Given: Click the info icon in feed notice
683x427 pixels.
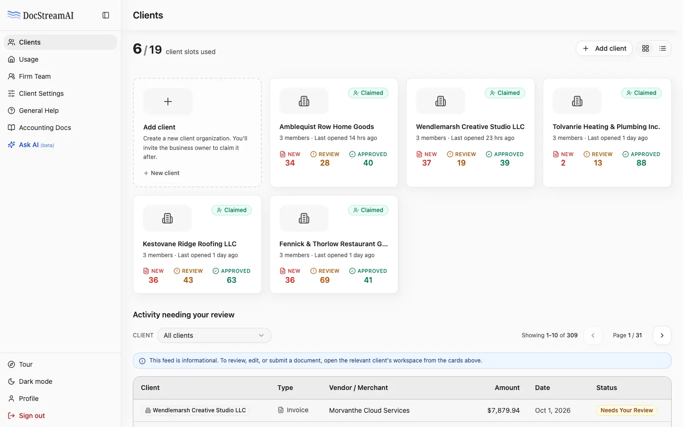Looking at the screenshot, I should (x=142, y=361).
